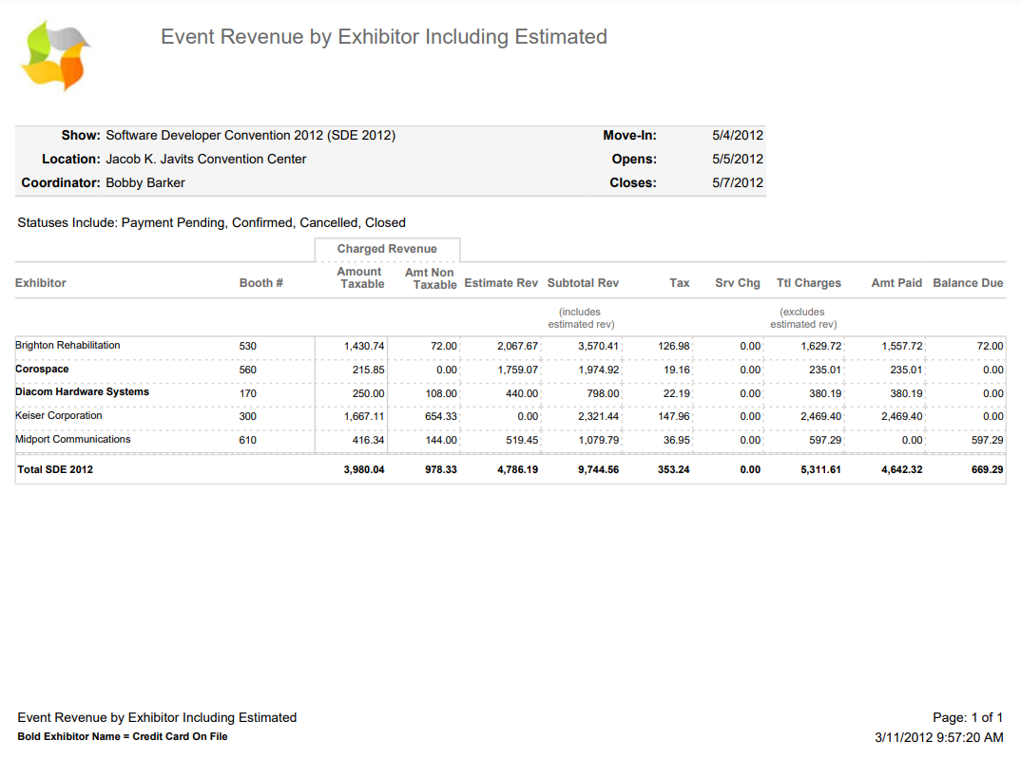Image resolution: width=1021 pixels, height=759 pixels.
Task: Select the Brighton Rehabilitation exhibitor name
Action: [x=67, y=346]
